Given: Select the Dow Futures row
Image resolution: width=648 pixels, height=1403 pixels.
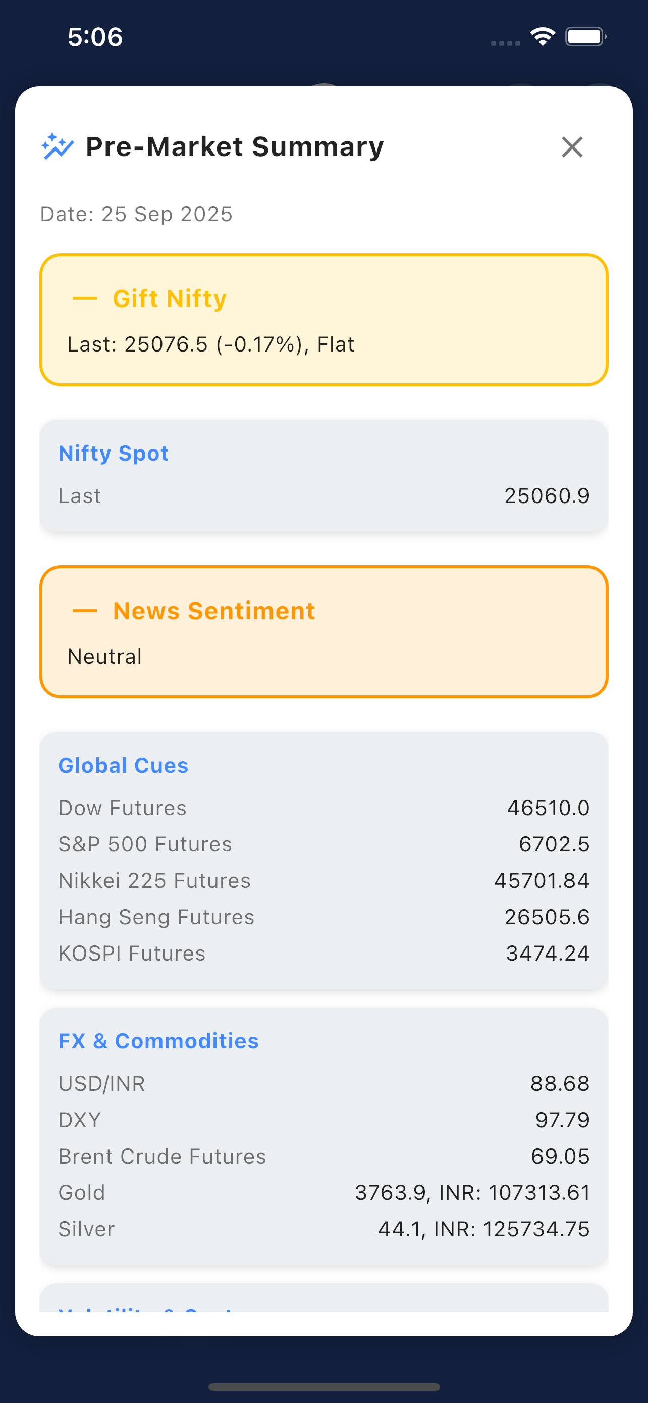Looking at the screenshot, I should coord(323,808).
